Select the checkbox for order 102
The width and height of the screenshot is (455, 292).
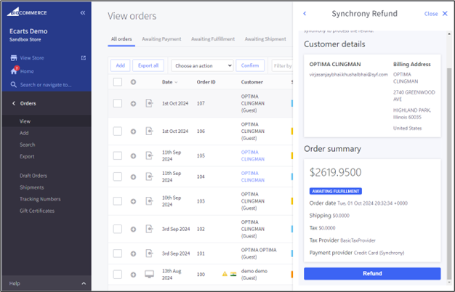[118, 229]
